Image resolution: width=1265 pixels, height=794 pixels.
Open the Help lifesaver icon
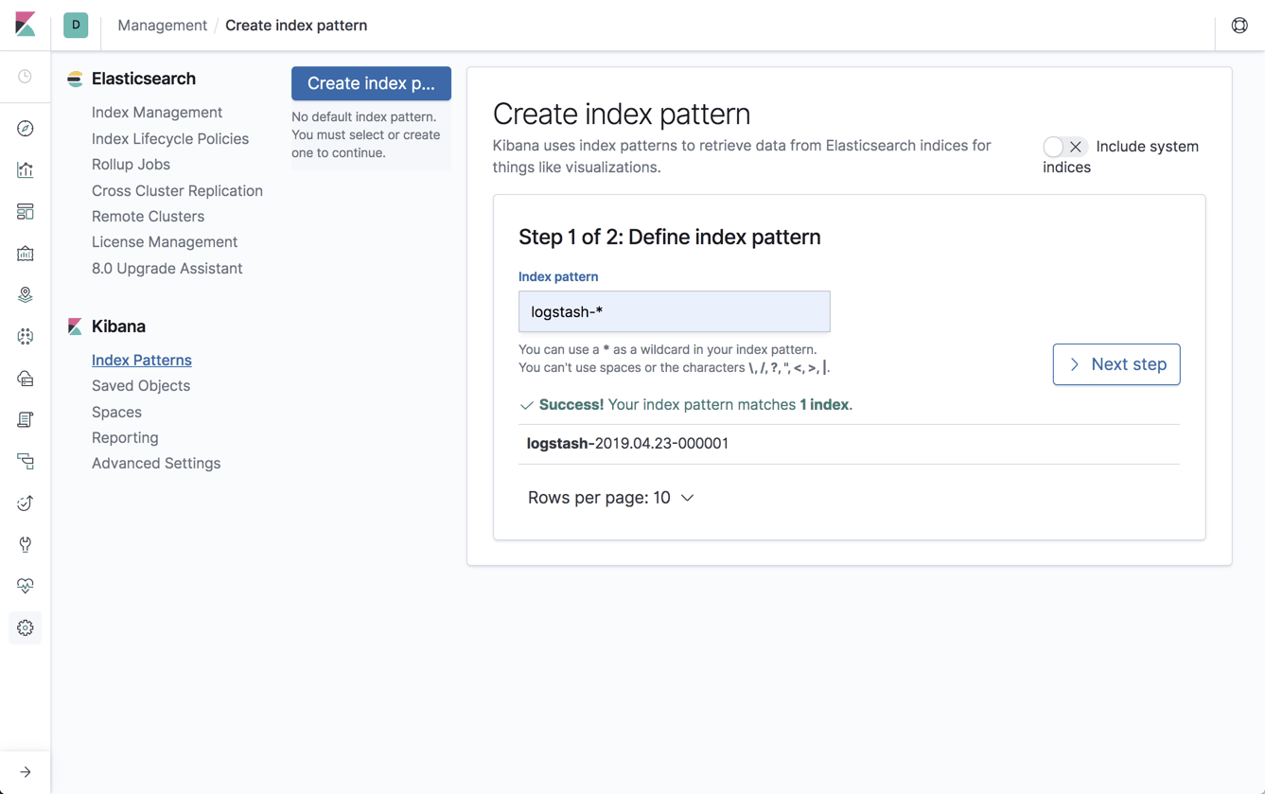pos(1239,25)
